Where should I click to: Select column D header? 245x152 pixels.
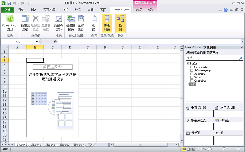point(70,47)
